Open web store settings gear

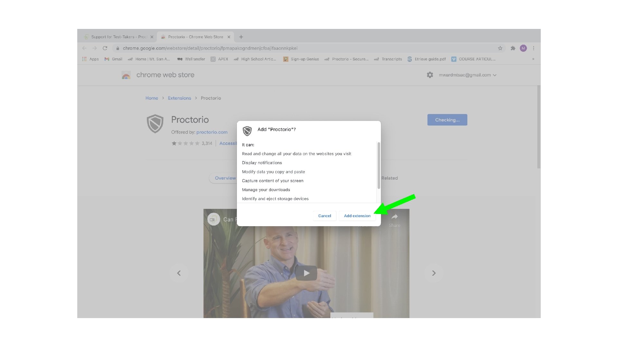pos(430,75)
